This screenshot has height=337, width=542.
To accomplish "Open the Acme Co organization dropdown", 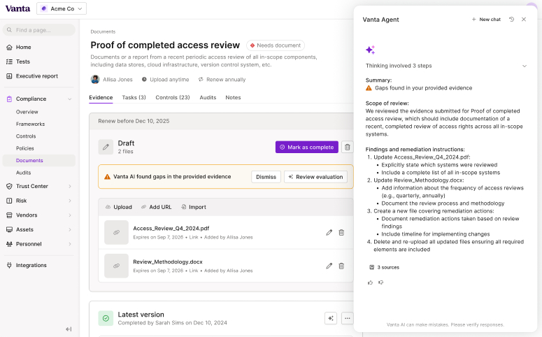I will (62, 8).
